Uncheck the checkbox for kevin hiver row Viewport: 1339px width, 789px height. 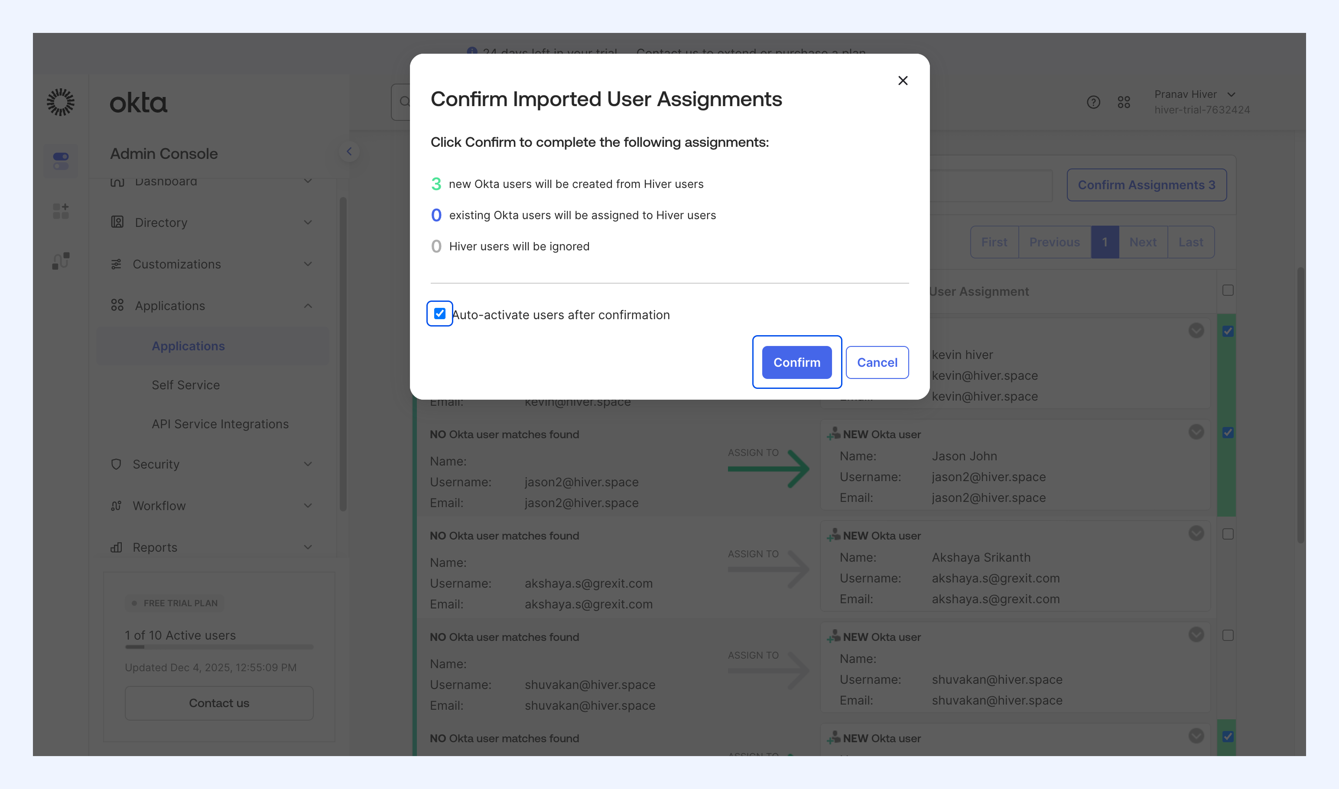tap(1228, 331)
